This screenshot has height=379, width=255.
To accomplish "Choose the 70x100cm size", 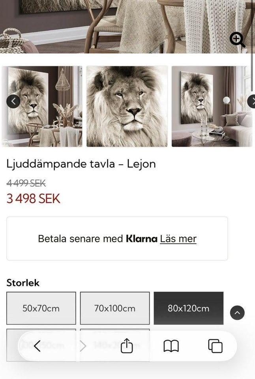I will 115,308.
